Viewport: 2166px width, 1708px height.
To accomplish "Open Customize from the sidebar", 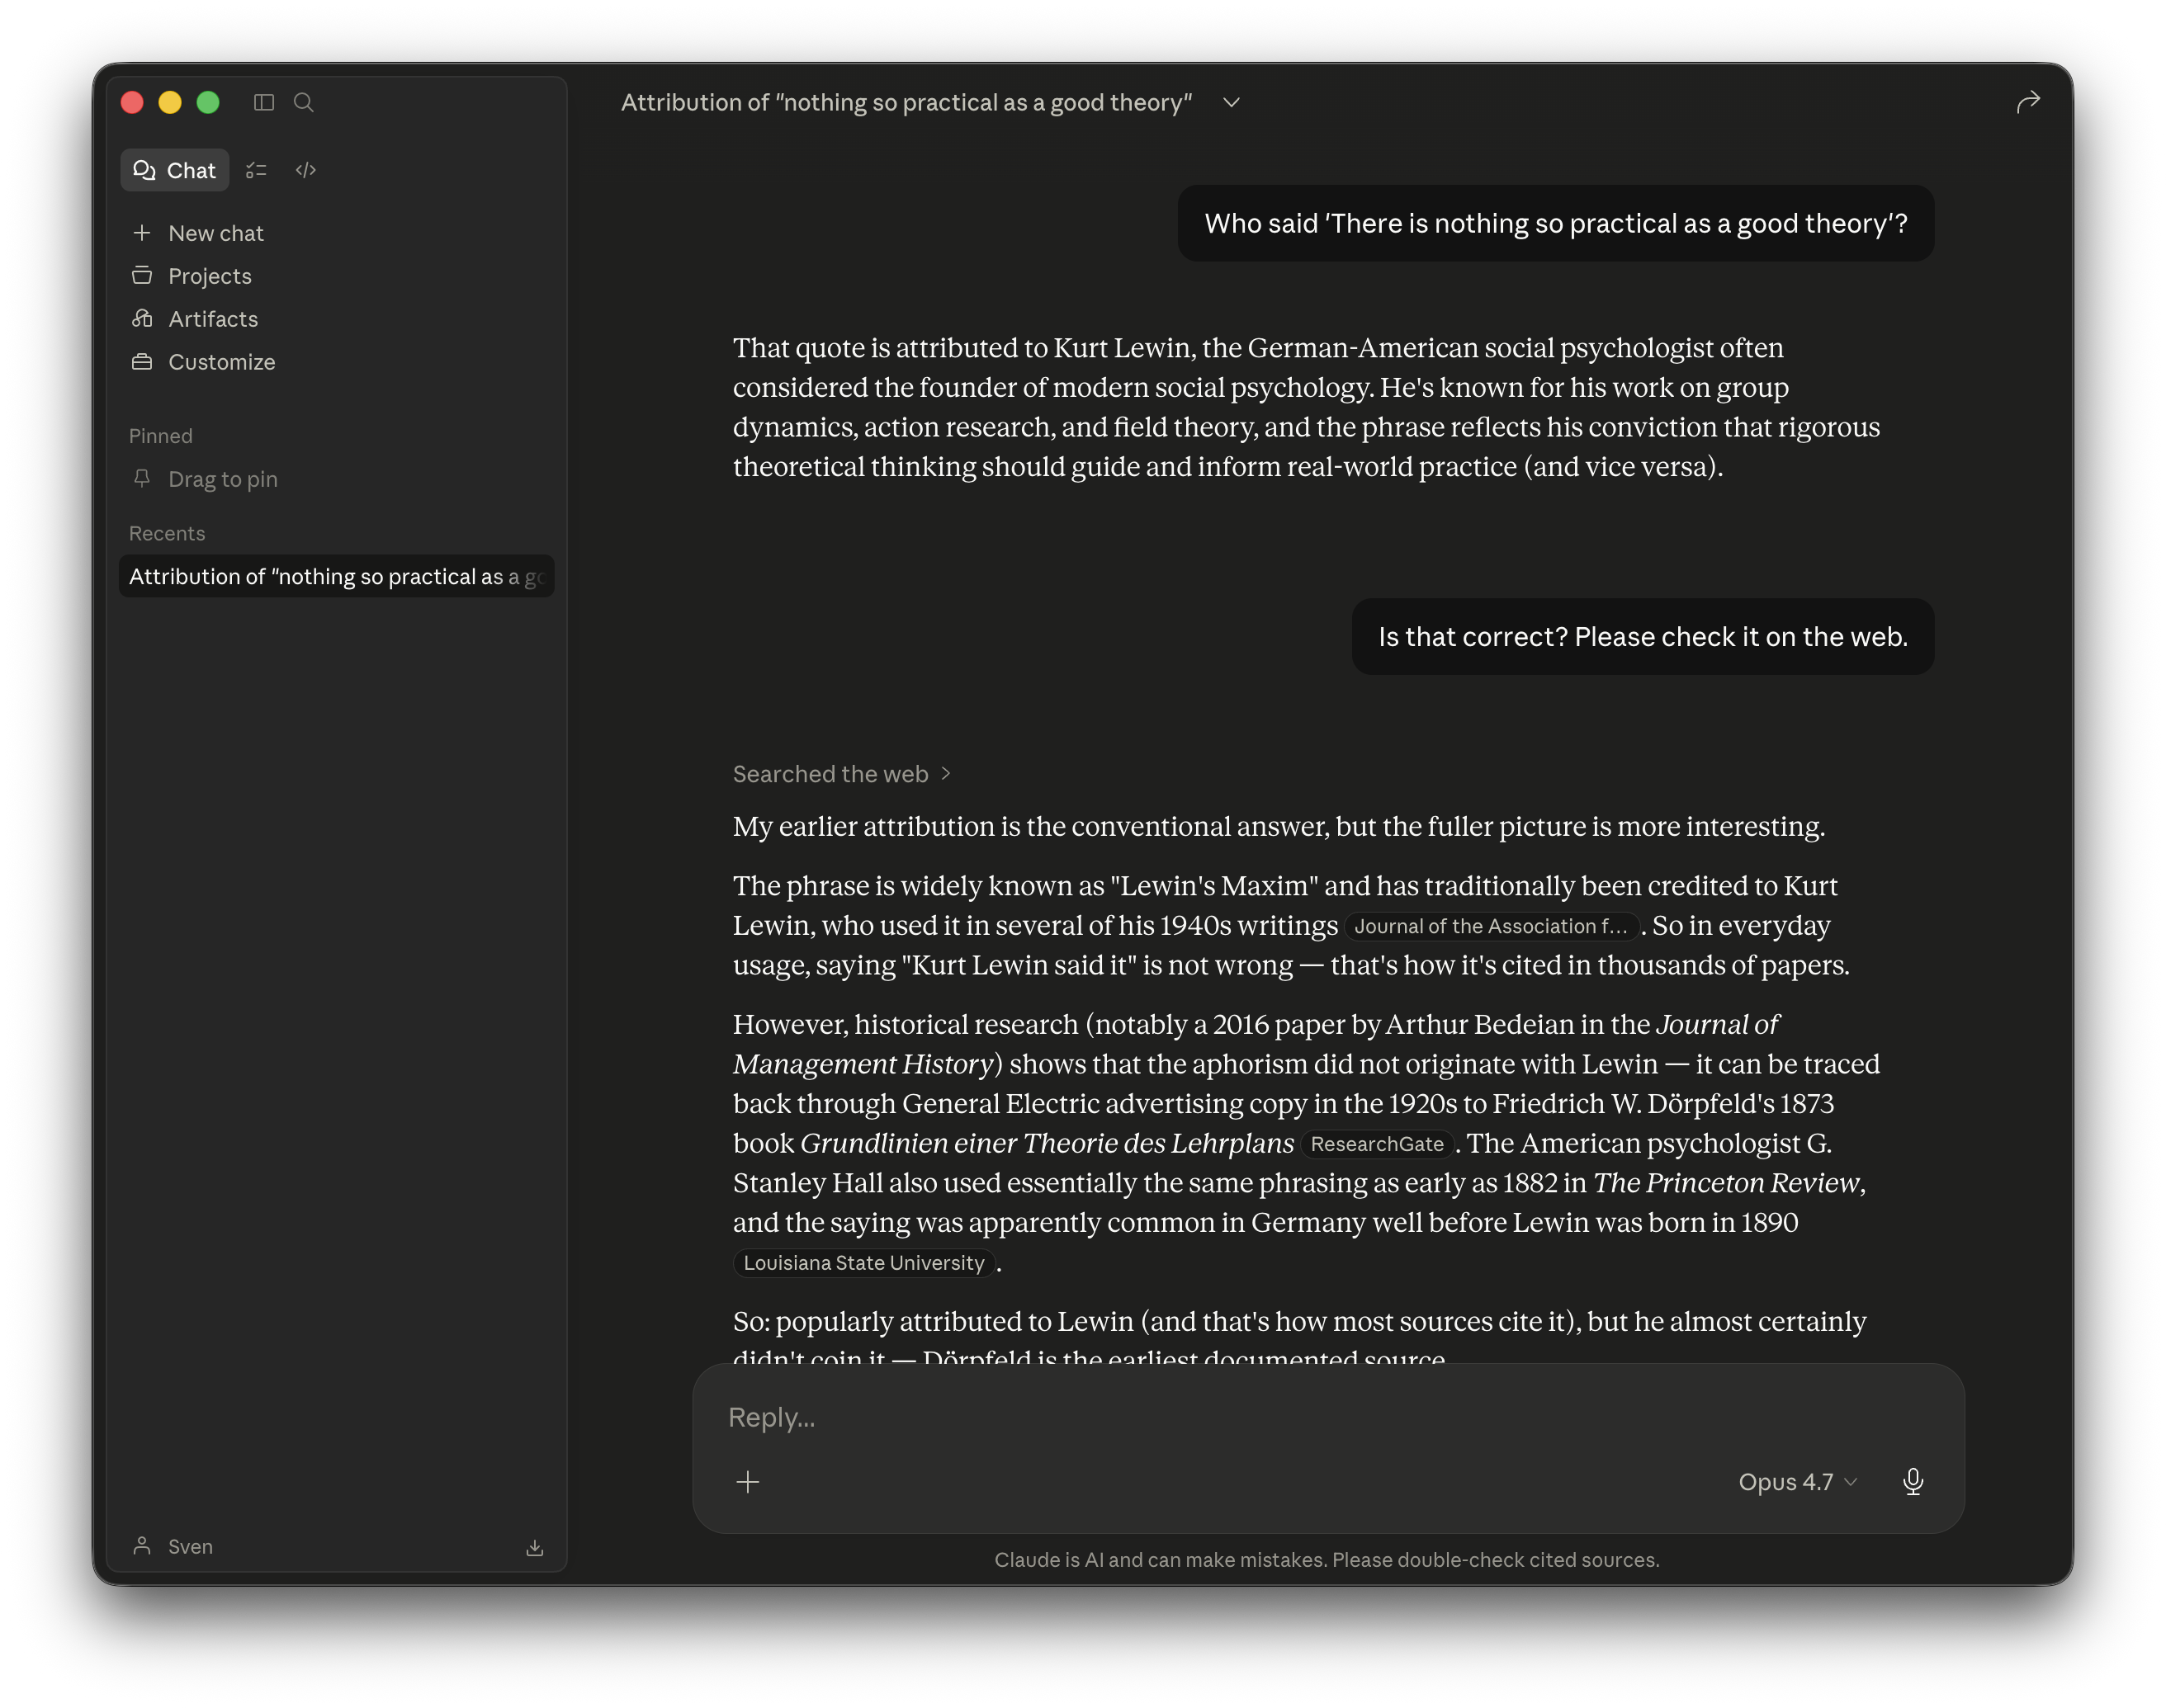I will point(221,362).
